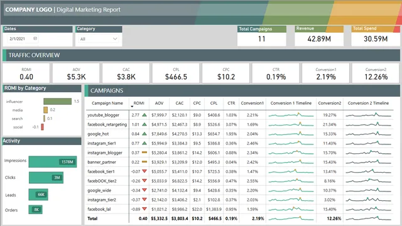The height and width of the screenshot is (226, 402).
Task: Click the Impressions 1578M bar
Action: click(53, 162)
